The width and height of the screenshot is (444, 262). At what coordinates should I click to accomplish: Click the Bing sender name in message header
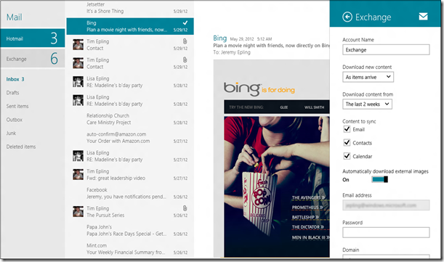pos(219,38)
